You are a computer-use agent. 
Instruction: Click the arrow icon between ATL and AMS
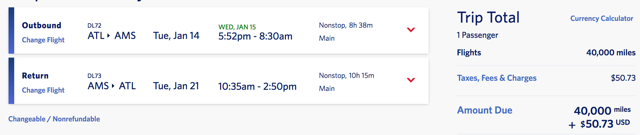109,36
